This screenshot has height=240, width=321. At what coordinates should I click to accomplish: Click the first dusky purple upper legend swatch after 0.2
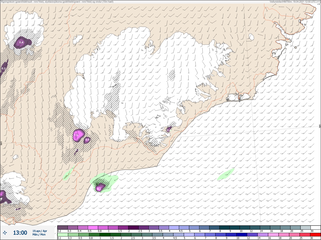coord(62,227)
